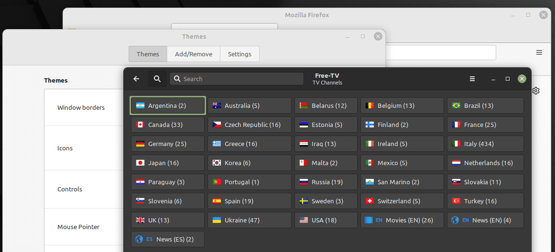555x252 pixels.
Task: Choose Slovakia (11) channels
Action: [485, 182]
